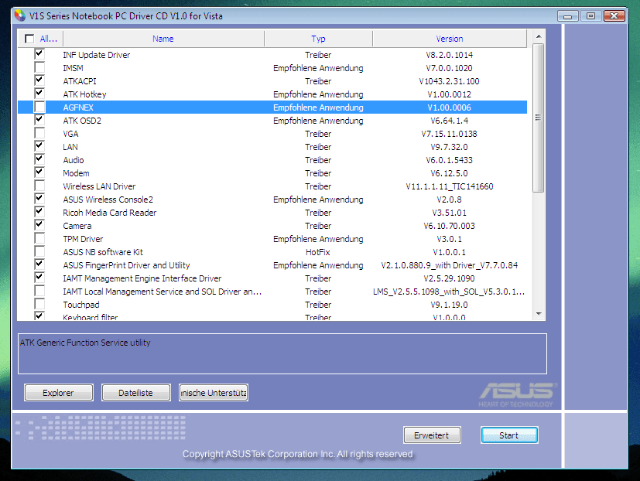
Task: Click the window title bar app icon
Action: tap(20, 15)
